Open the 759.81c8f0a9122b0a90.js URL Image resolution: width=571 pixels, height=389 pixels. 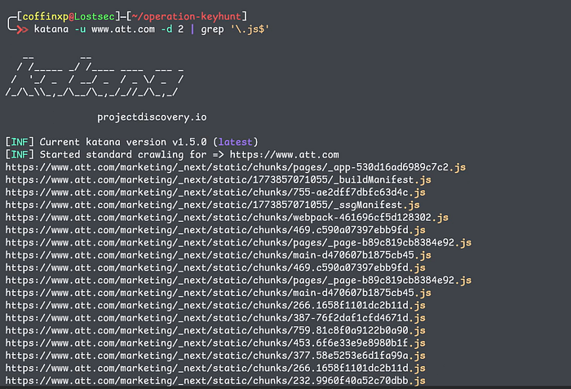[215, 331]
